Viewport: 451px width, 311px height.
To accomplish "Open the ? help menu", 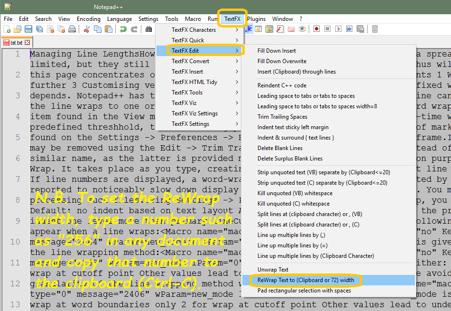I will (301, 19).
